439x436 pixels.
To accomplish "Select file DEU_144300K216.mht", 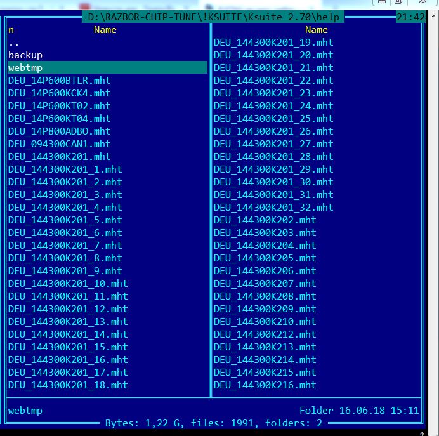I will [265, 385].
